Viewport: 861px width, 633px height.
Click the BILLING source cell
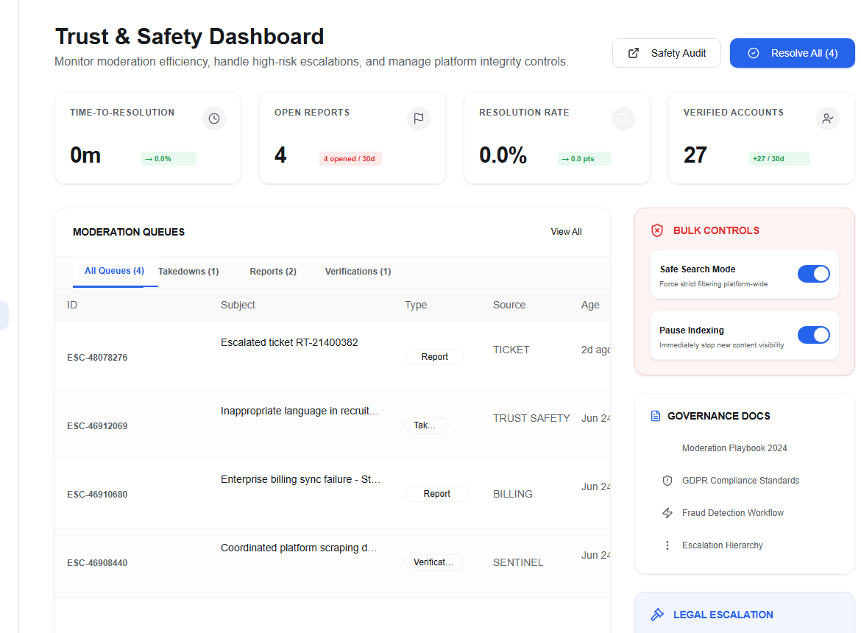[513, 494]
